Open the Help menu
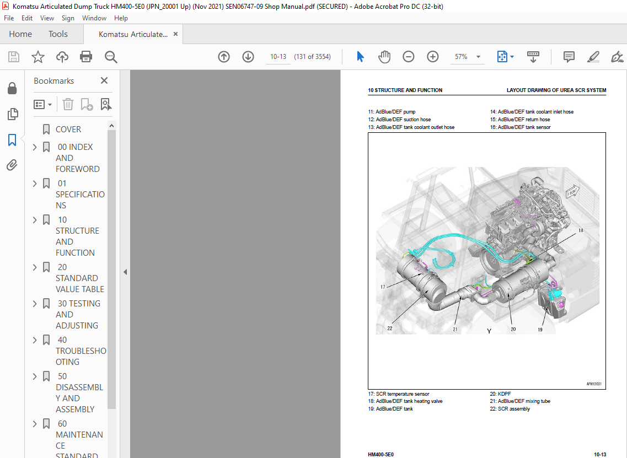 [x=121, y=18]
